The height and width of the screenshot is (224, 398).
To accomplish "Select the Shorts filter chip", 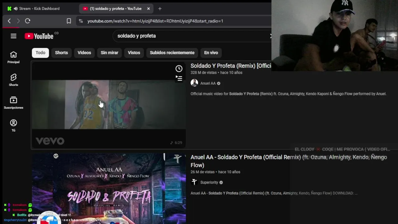I will tap(61, 53).
